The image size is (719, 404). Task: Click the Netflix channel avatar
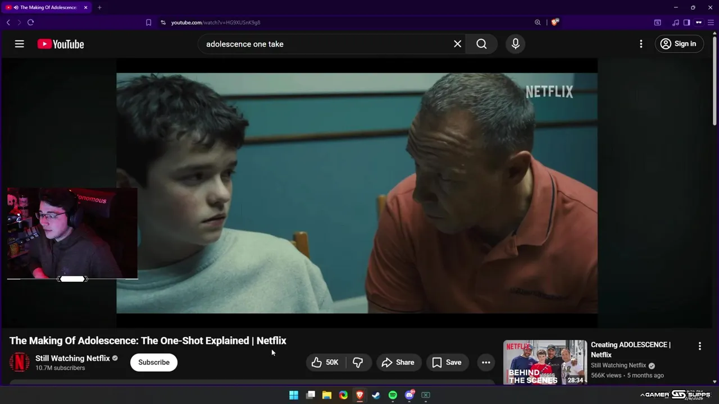point(19,362)
